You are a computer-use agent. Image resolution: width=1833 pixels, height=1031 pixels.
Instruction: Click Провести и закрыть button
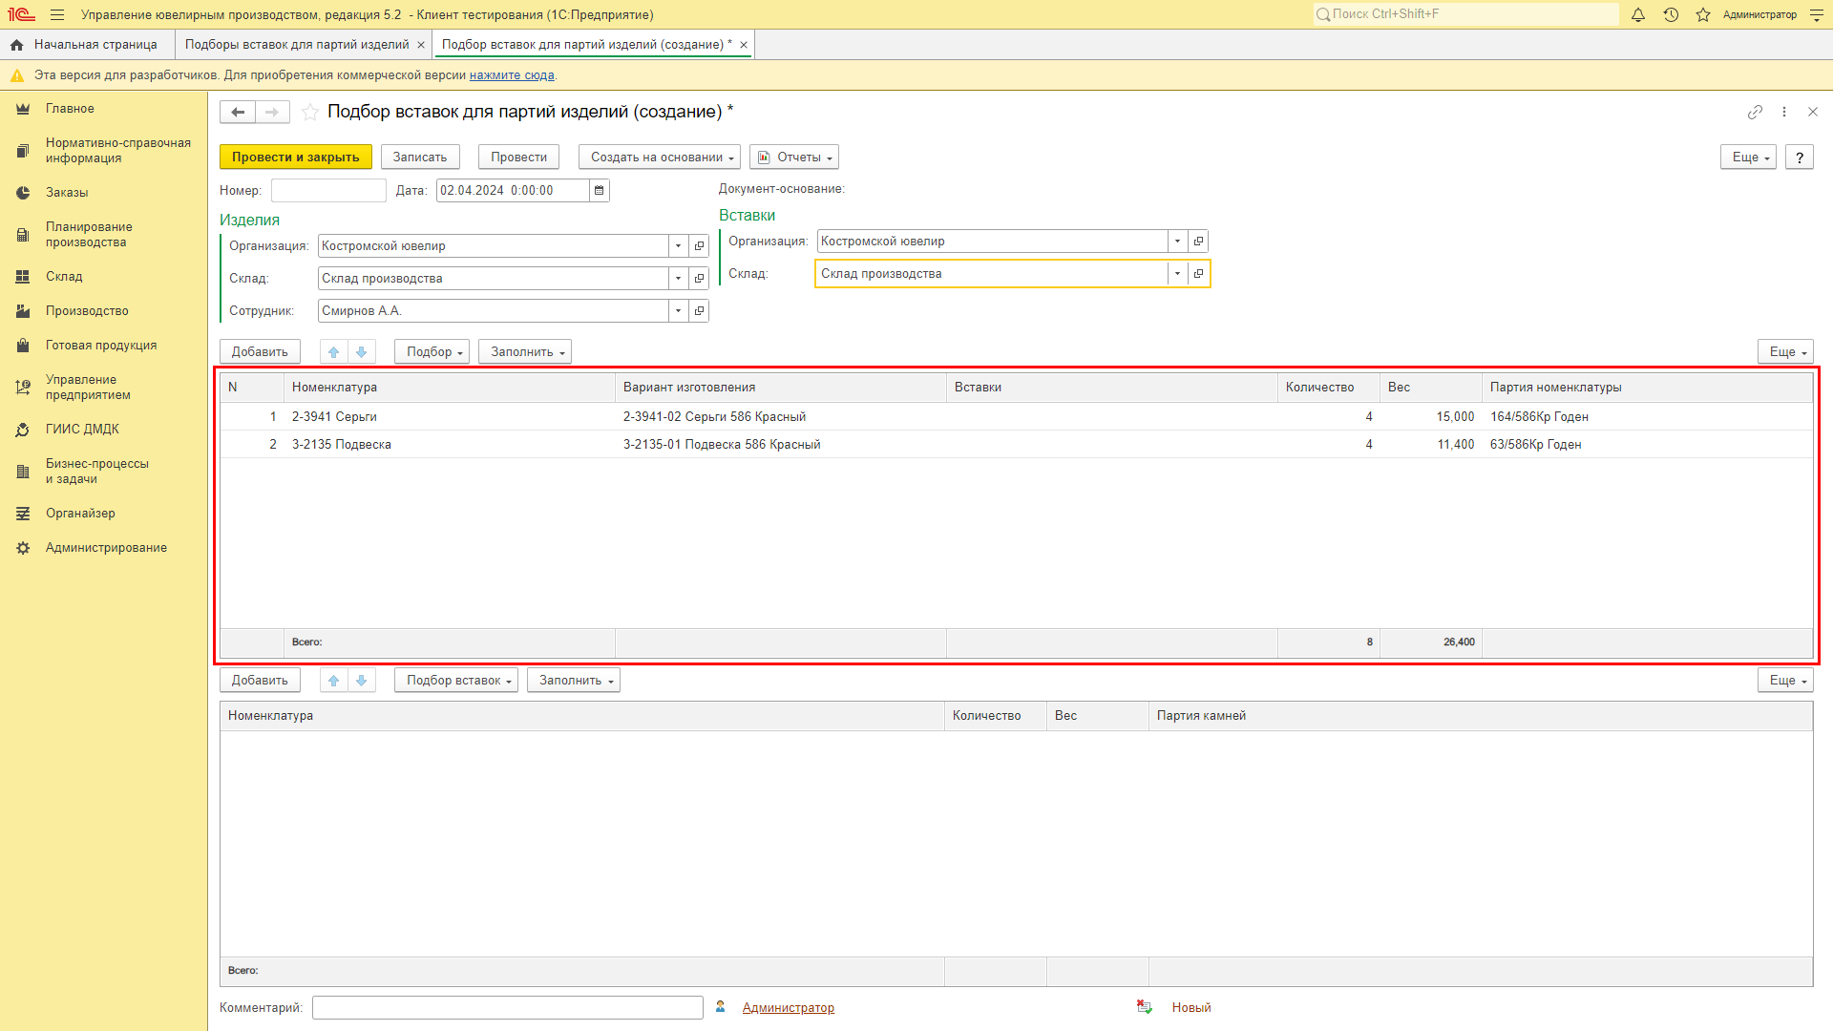[x=295, y=157]
